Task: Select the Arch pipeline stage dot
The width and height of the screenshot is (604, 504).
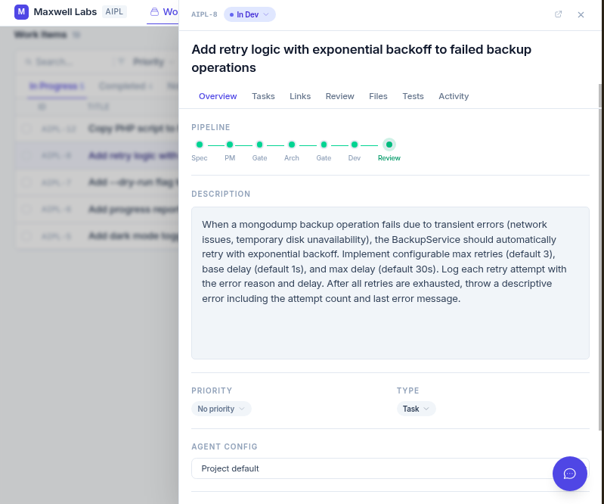Action: [x=292, y=145]
